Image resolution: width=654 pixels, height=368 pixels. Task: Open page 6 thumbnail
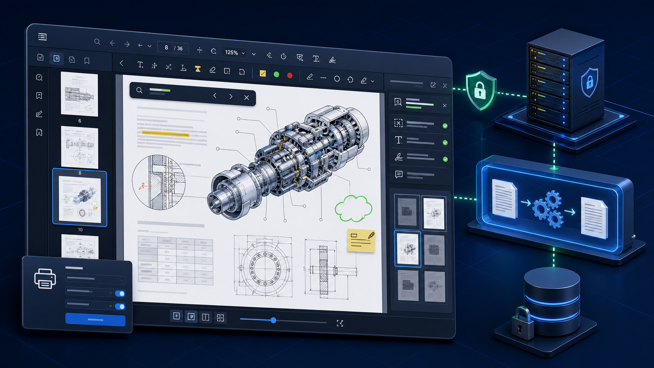point(79,94)
